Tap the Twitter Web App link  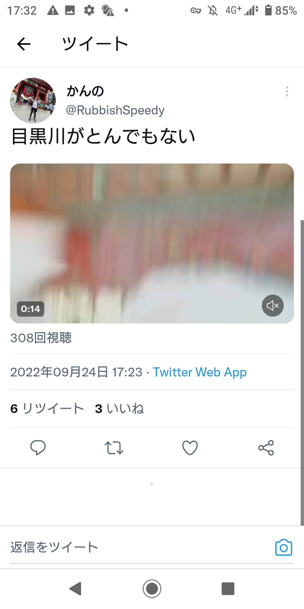point(200,372)
